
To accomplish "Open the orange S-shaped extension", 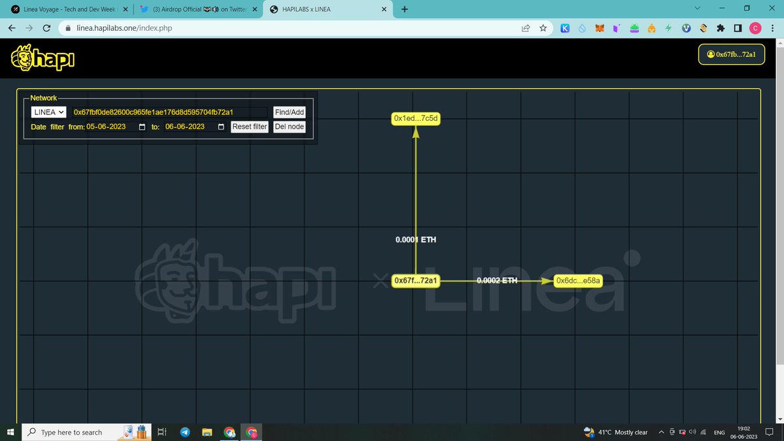I will coord(703,28).
